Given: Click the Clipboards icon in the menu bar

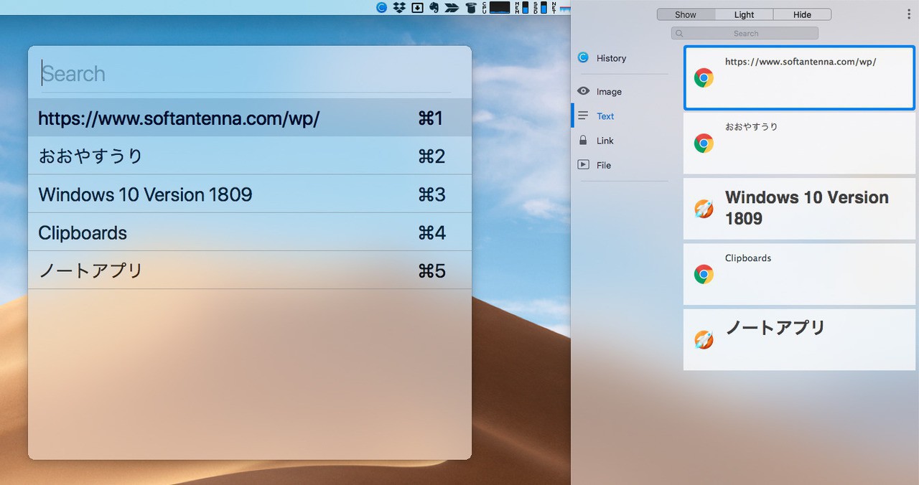Looking at the screenshot, I should [x=381, y=8].
